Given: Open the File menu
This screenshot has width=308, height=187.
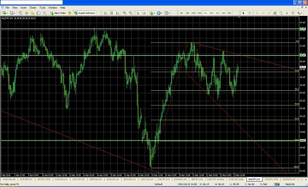Looking at the screenshot, I should [7, 8].
